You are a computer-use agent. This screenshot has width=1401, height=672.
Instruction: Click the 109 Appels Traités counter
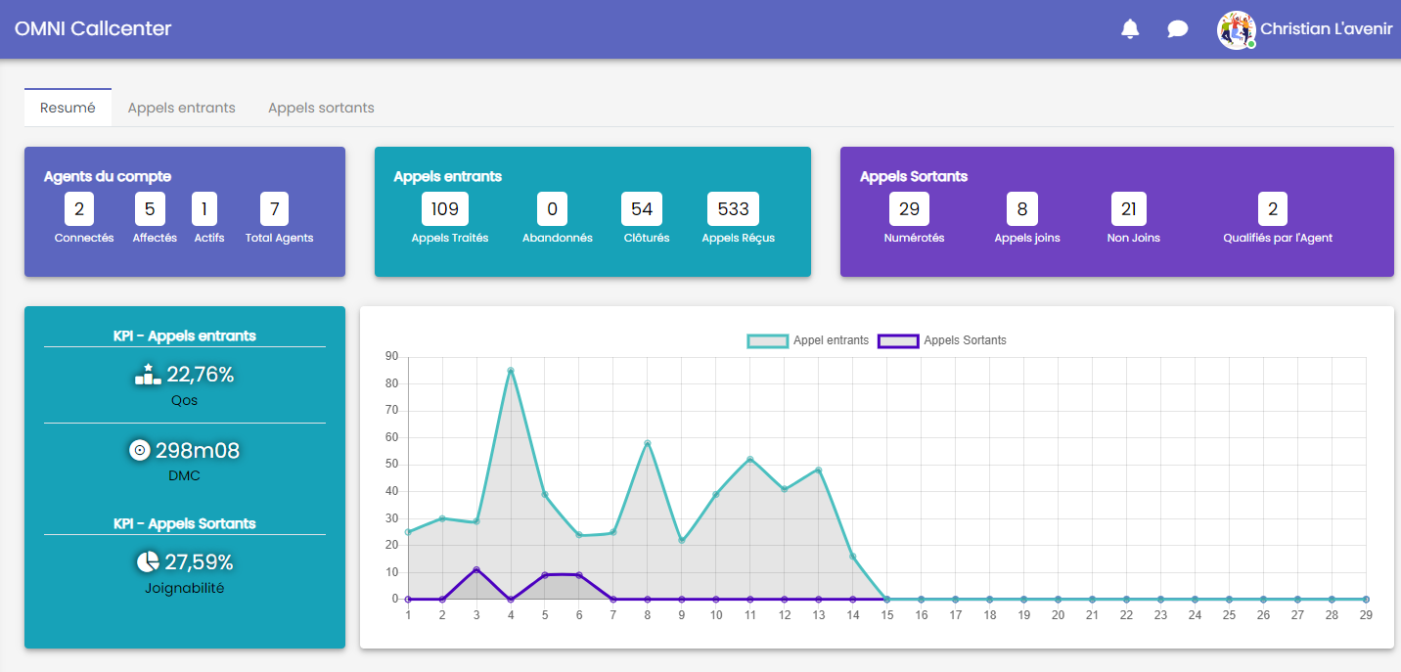coord(445,209)
